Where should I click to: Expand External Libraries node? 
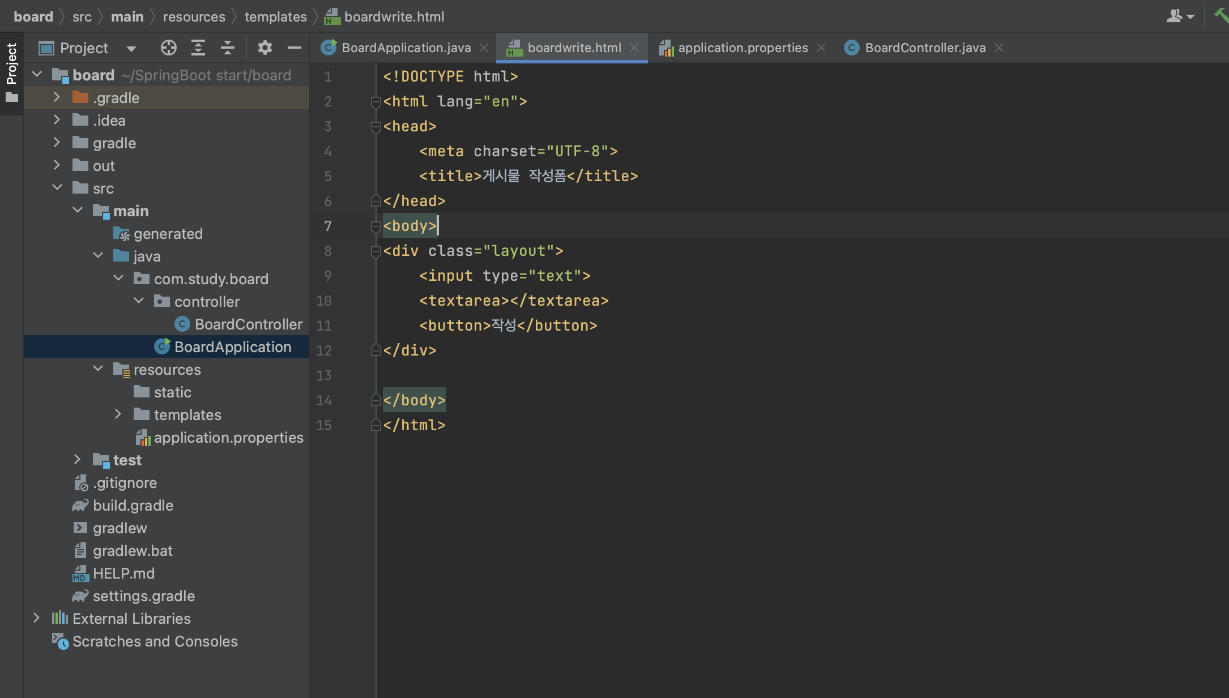pyautogui.click(x=36, y=618)
